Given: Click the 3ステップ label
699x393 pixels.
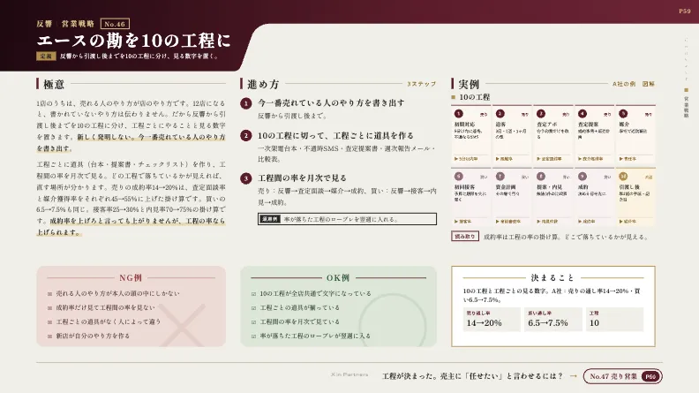Looking at the screenshot, I should 421,84.
